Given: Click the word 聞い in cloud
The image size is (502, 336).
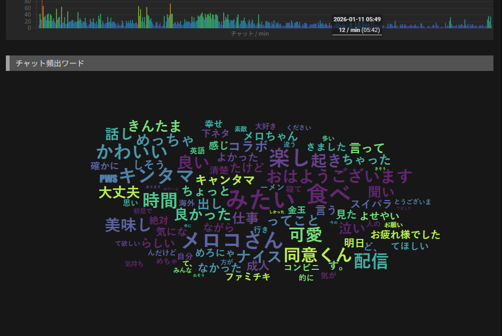Looking at the screenshot, I should pos(381,193).
